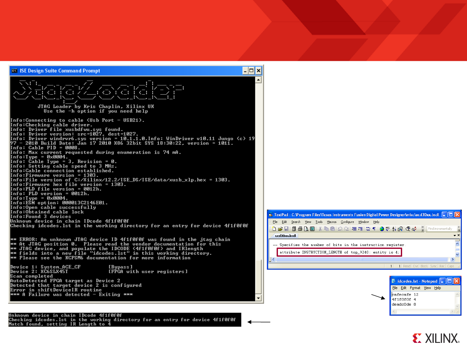Click Decrease indent icon in TextPad
Screen dimensions: 467x350
tap(354, 229)
